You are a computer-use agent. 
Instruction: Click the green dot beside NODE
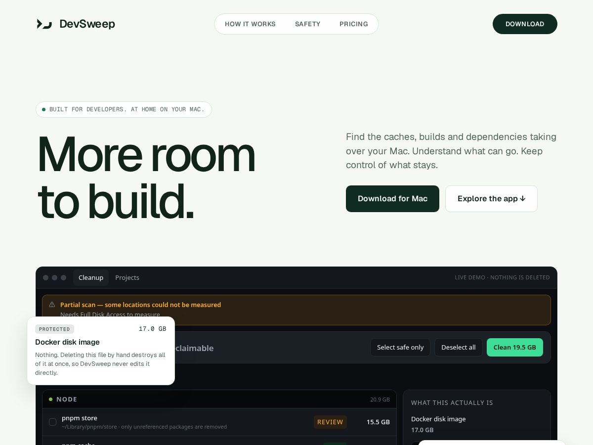tap(50, 399)
